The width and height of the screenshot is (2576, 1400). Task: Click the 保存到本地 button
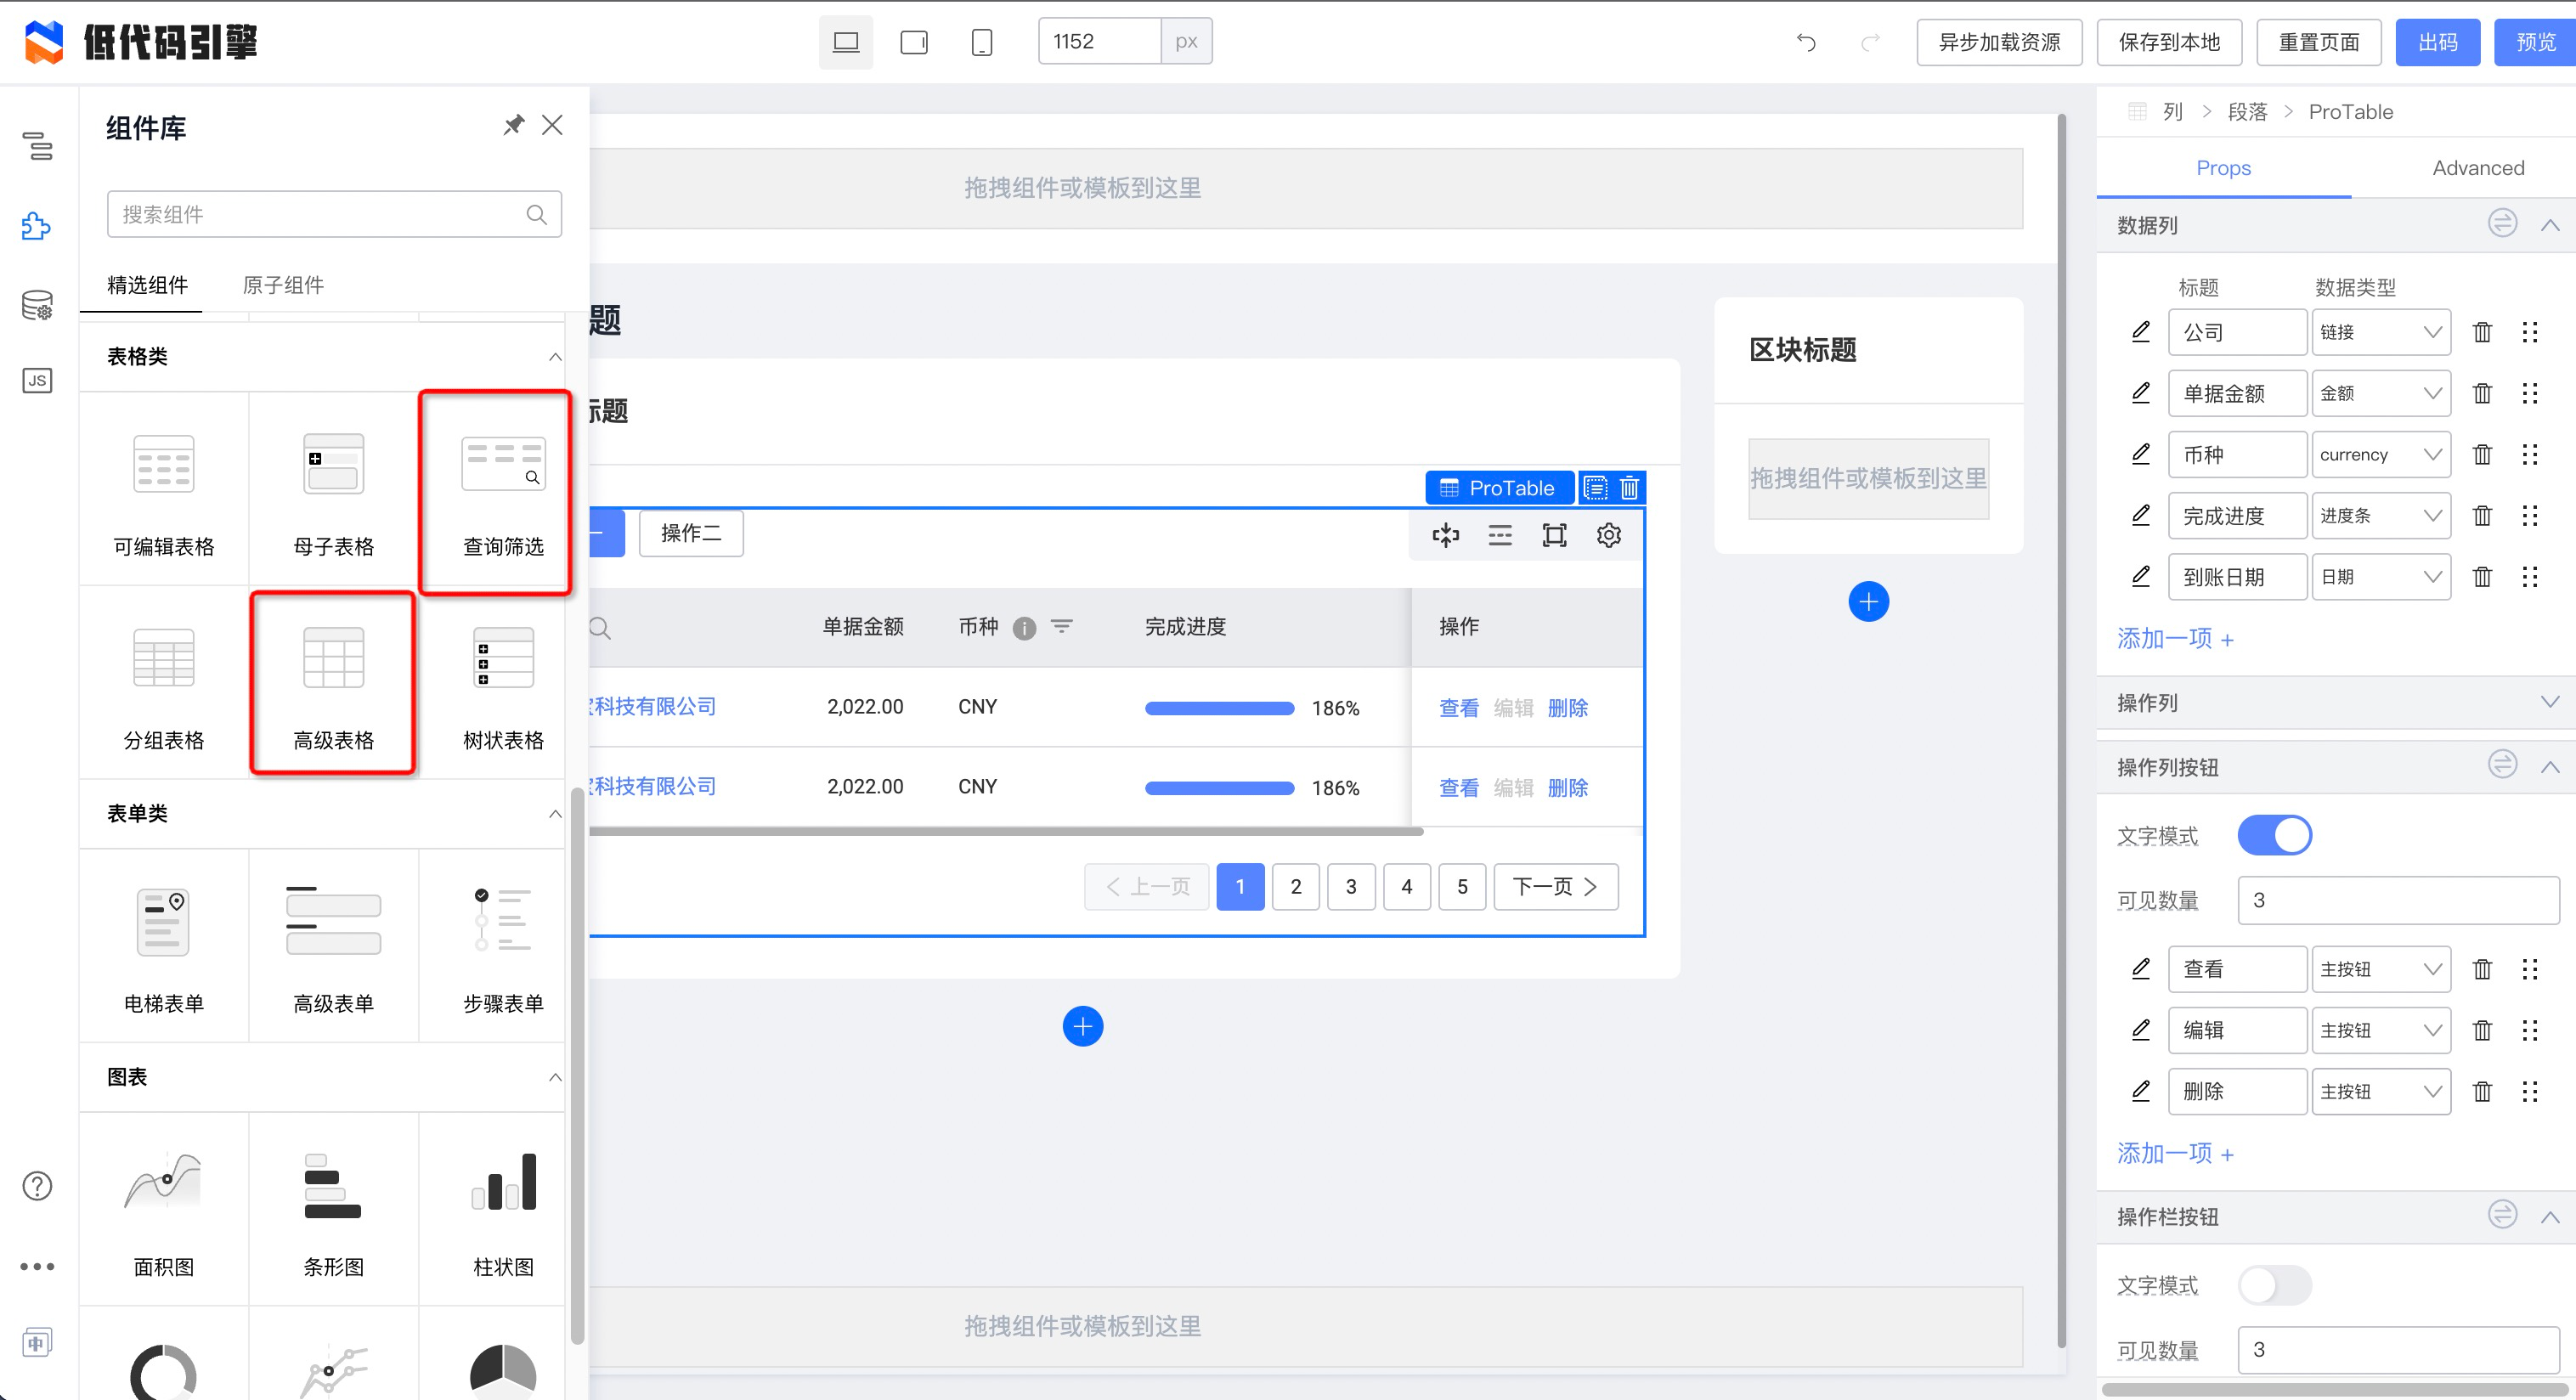[x=2168, y=42]
